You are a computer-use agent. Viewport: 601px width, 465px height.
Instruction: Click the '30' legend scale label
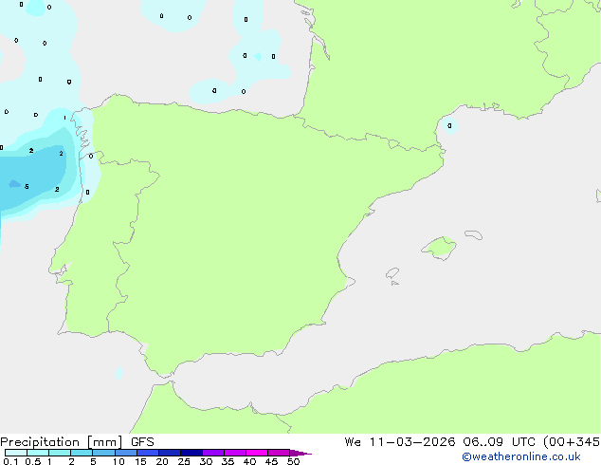206,461
